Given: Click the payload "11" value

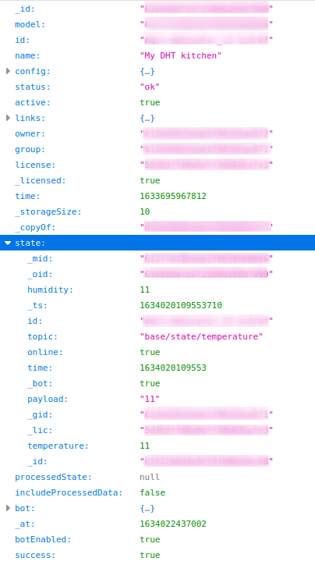Looking at the screenshot, I should (x=150, y=399).
